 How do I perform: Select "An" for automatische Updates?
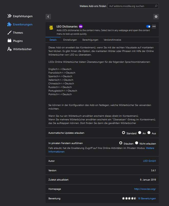[x=140, y=133]
